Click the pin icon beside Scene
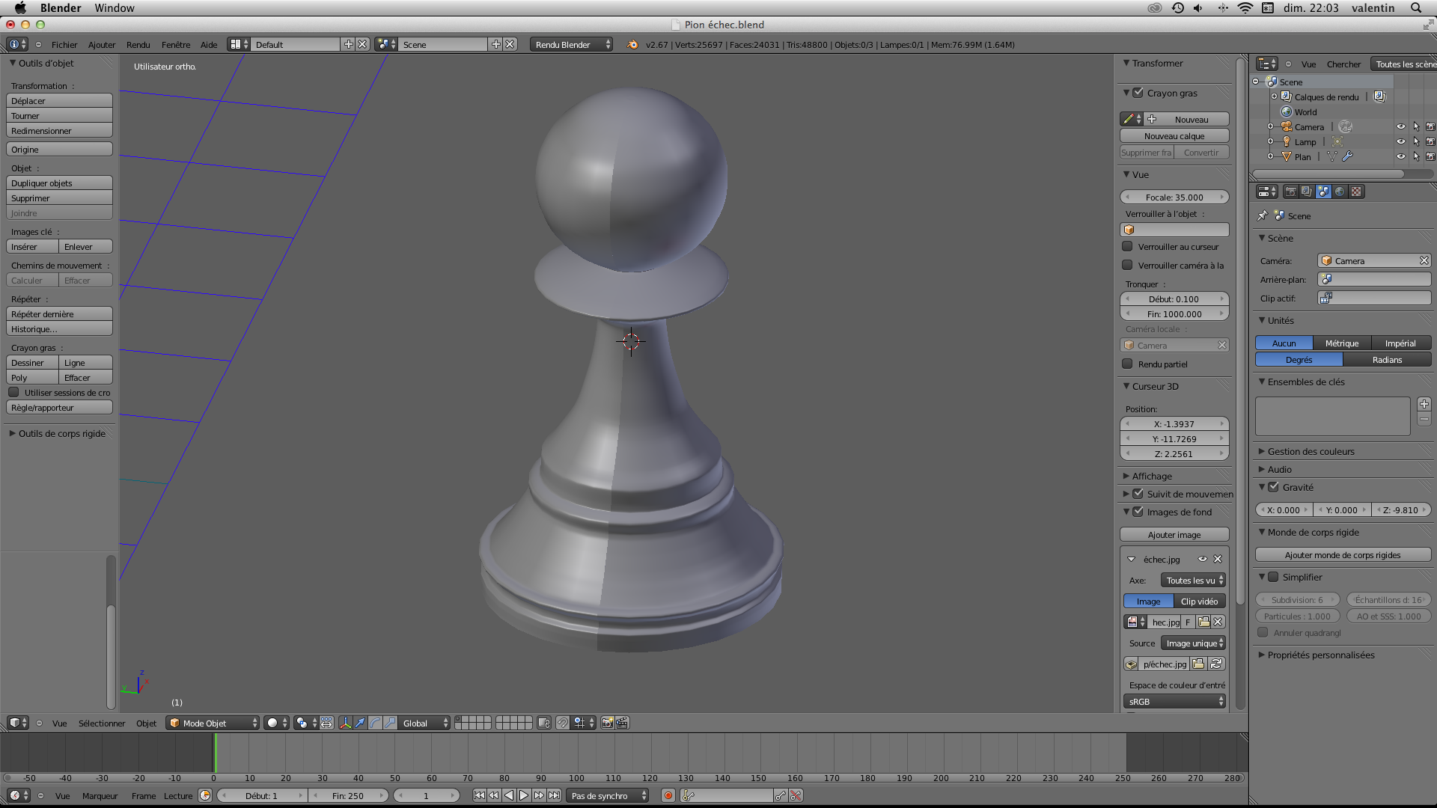Viewport: 1437px width, 808px height. coord(1263,215)
